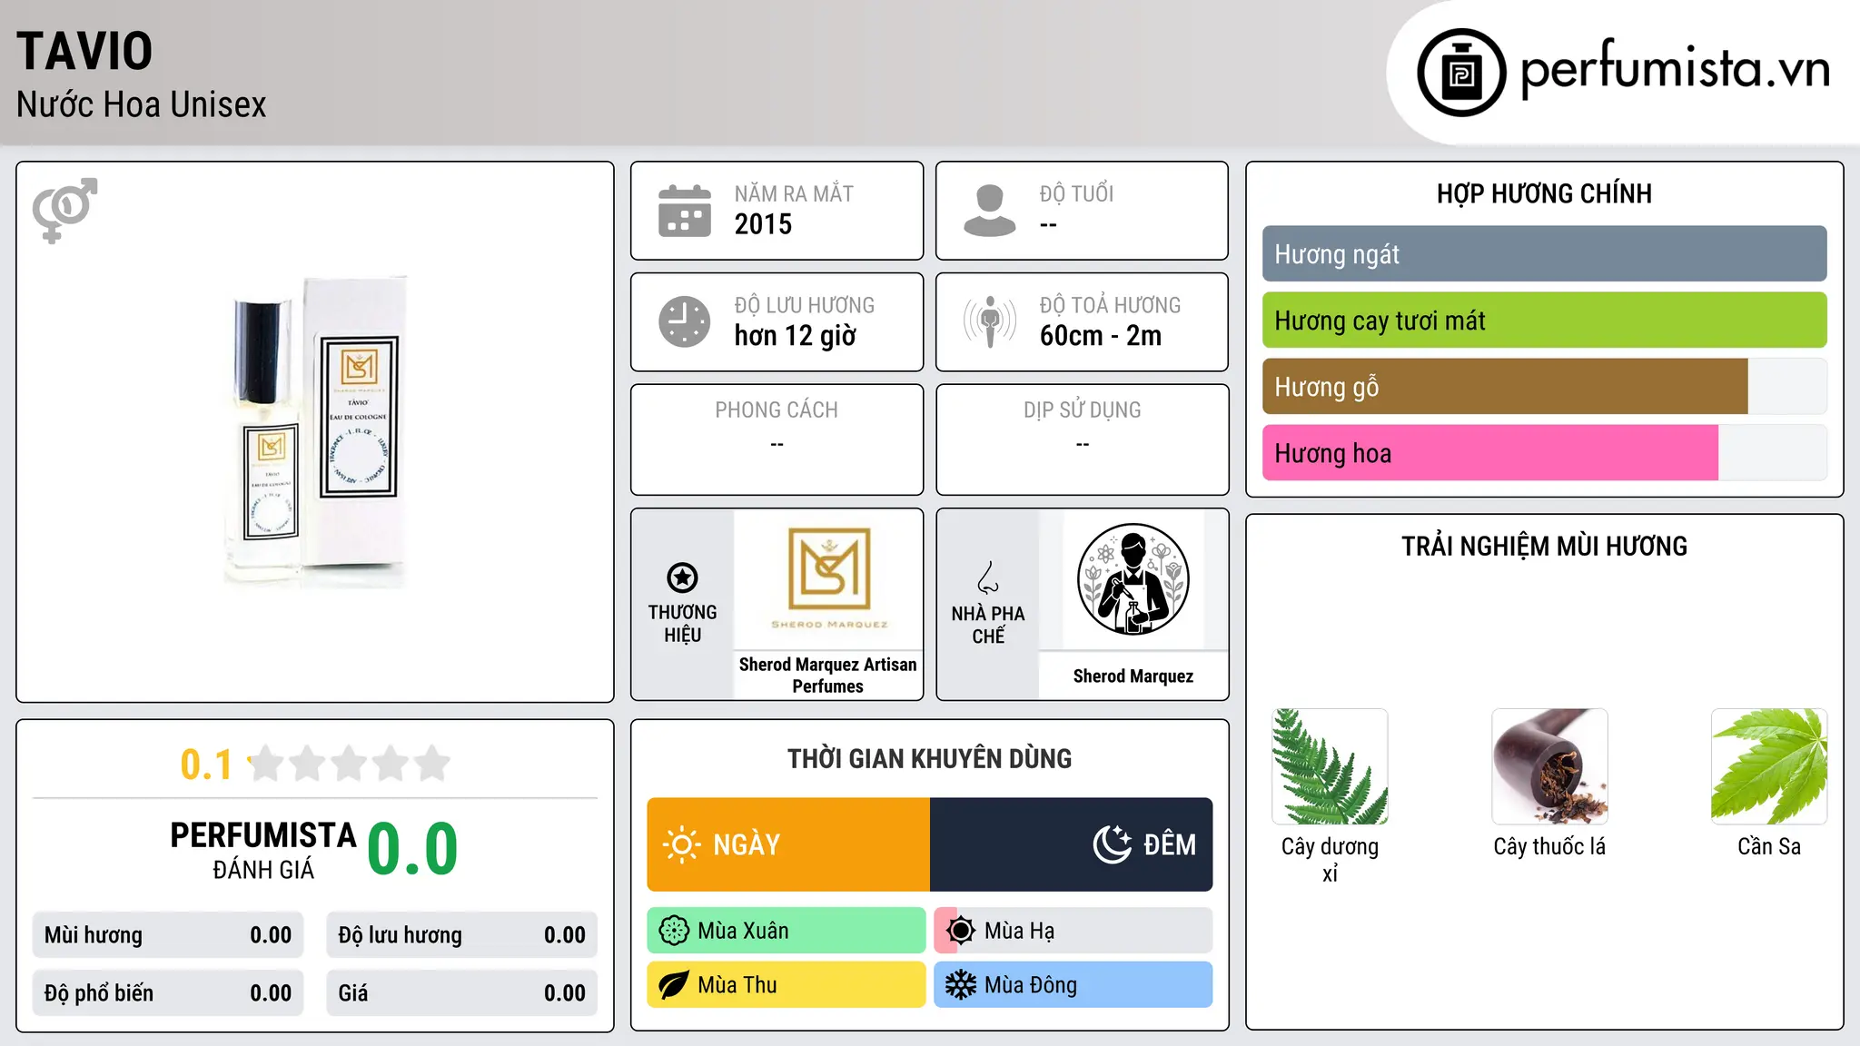Click the Hợp hương chính heading
Viewport: 1860px width, 1046px height.
click(1545, 194)
